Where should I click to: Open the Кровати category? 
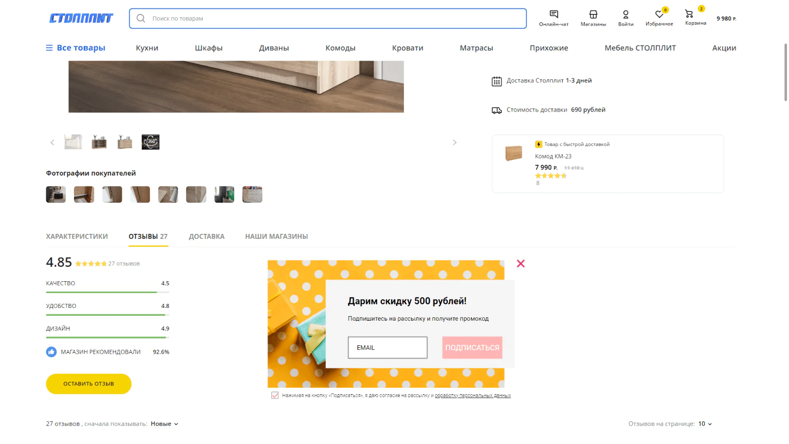click(x=407, y=48)
